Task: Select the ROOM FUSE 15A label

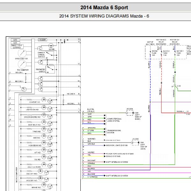Action: coord(155,53)
